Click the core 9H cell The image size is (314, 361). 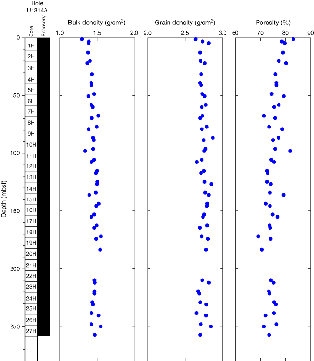(31, 134)
